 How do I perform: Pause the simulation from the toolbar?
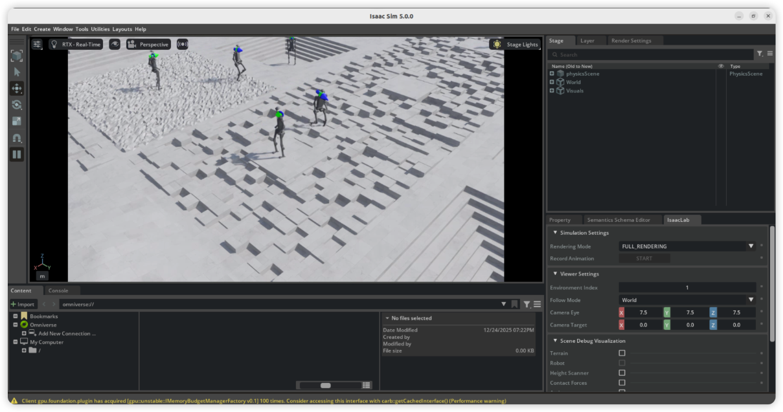17,155
